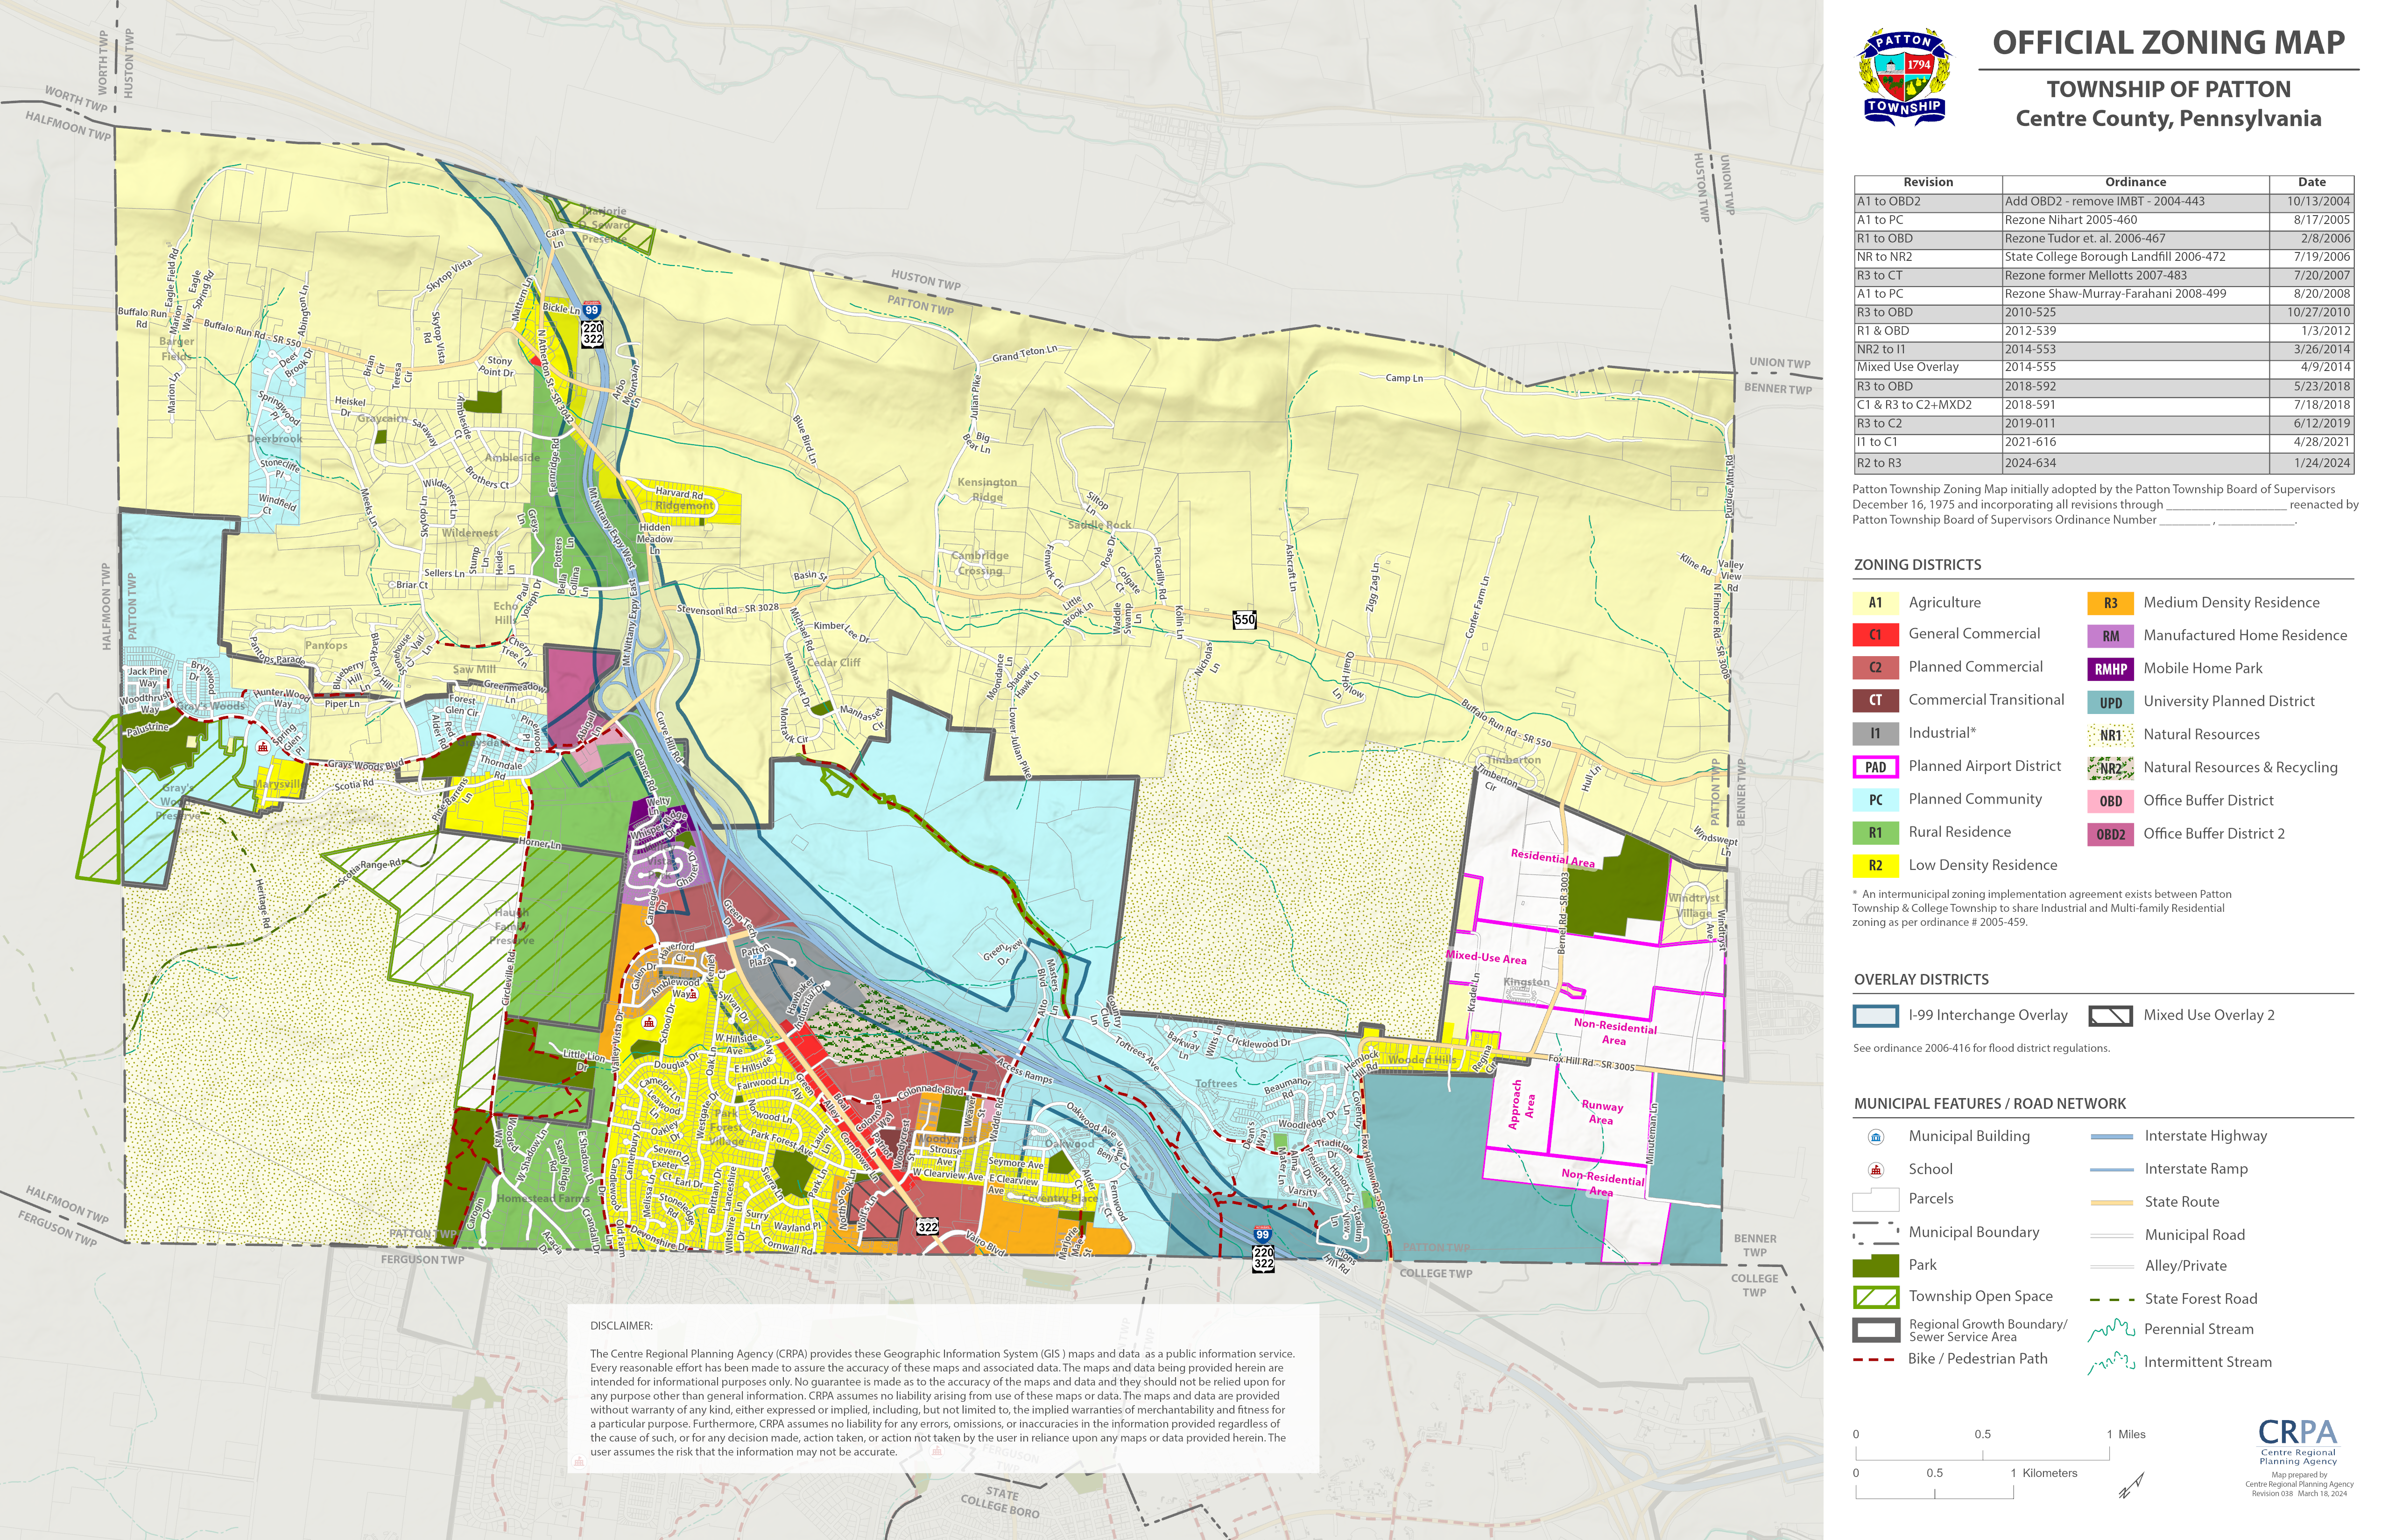Click the R3 Medium Density Residence swatch
Image resolution: width=2381 pixels, height=1540 pixels.
tap(2110, 603)
